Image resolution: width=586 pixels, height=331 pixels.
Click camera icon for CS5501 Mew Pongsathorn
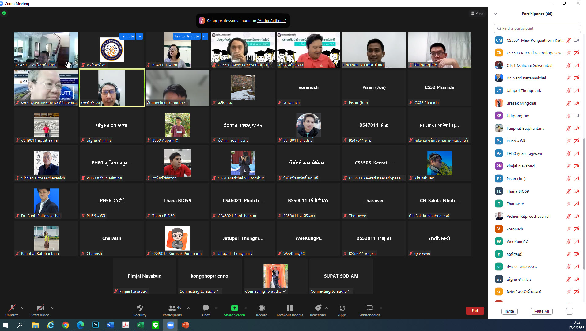[576, 40]
